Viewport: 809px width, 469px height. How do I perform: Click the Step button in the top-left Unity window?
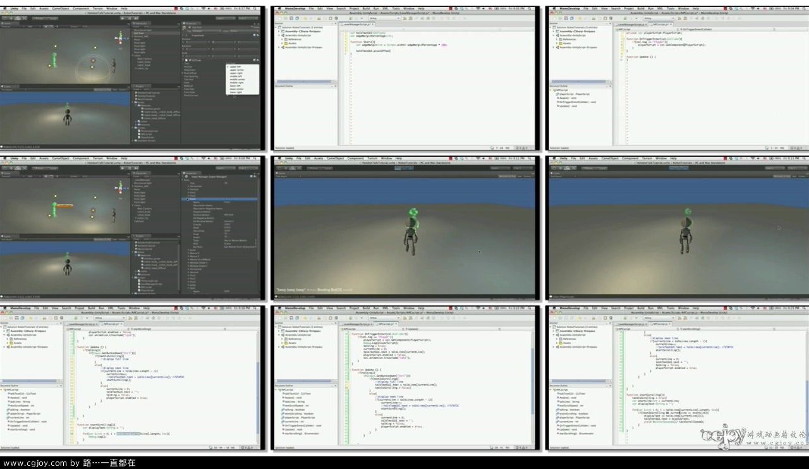(136, 18)
